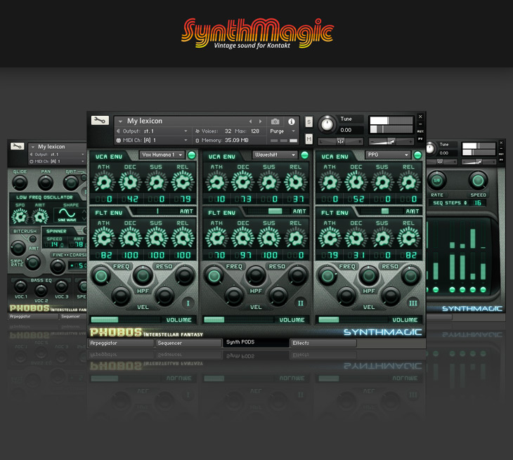Click pod II VCA ENV DEC knob showing 73
The image size is (513, 460).
coord(242,182)
